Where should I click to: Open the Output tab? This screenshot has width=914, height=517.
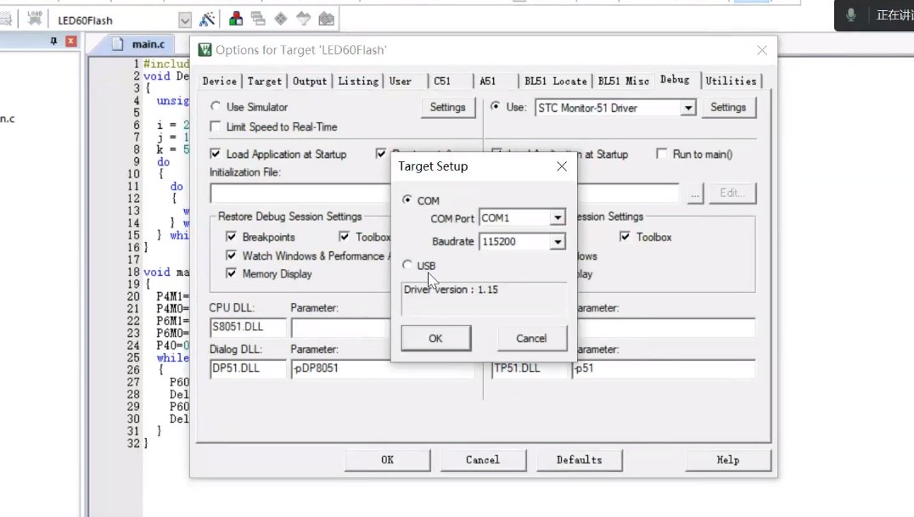coord(310,81)
